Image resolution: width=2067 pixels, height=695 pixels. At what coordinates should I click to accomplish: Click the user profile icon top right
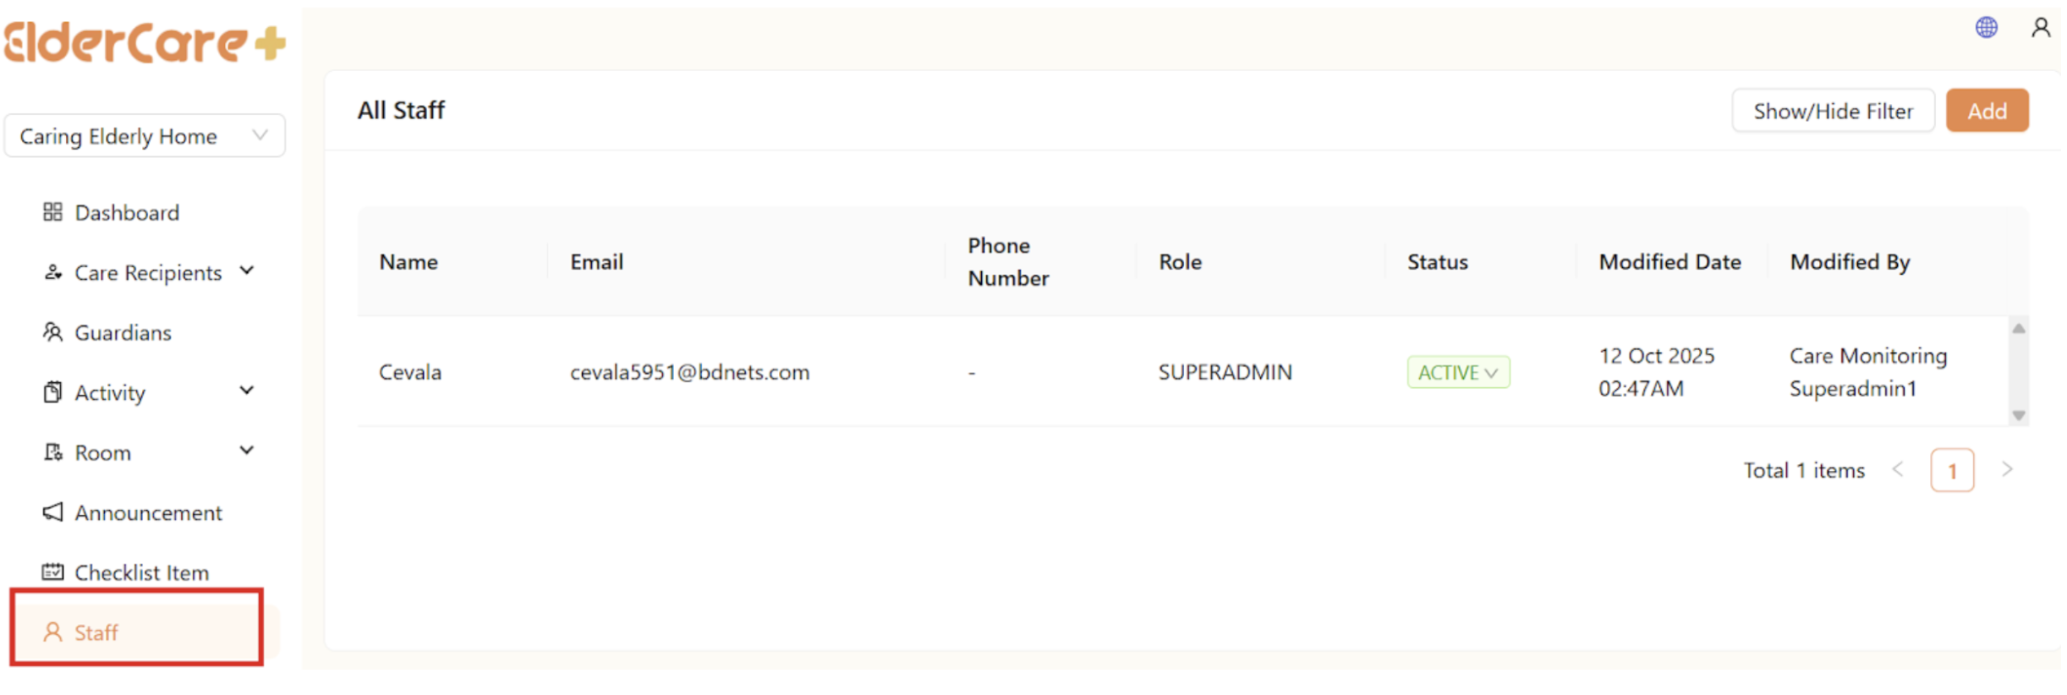coord(2041,26)
